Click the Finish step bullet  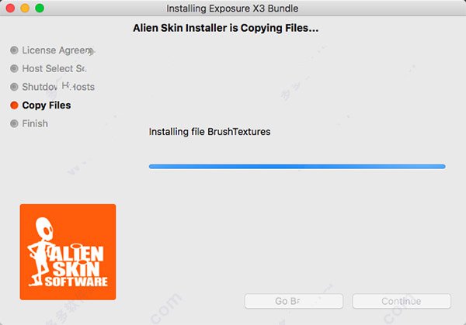point(14,123)
